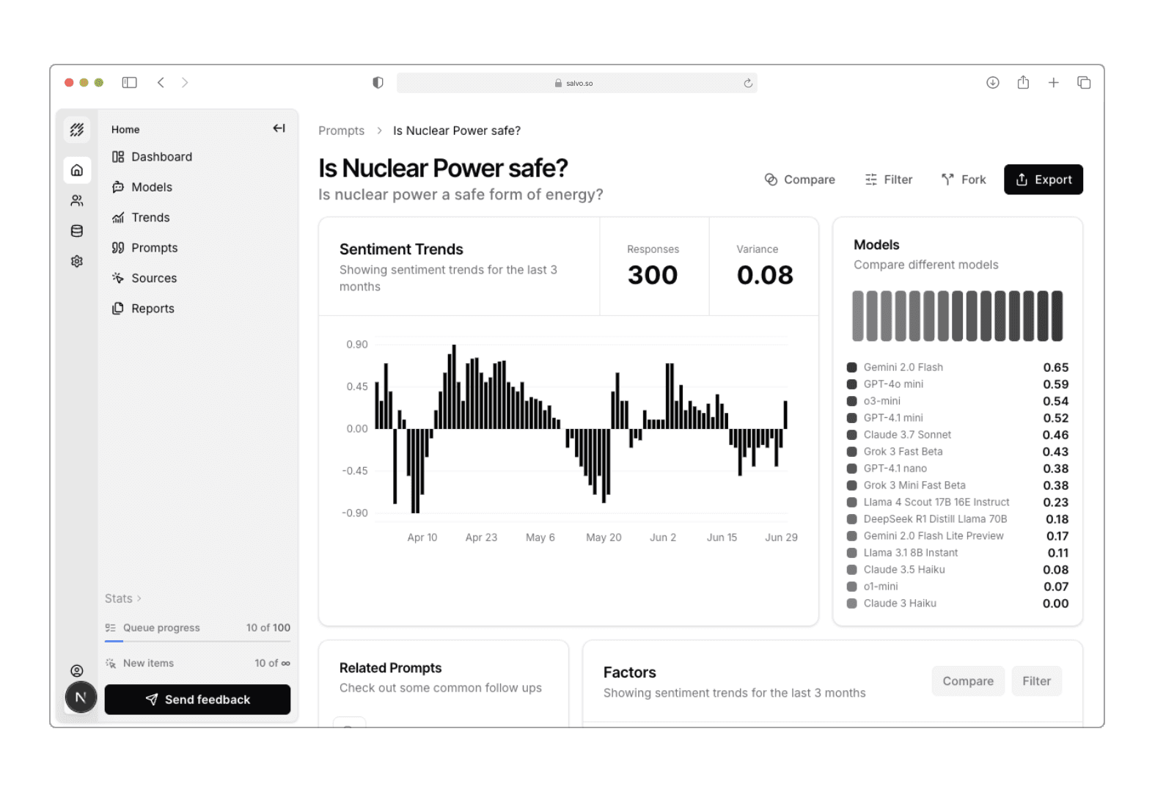Open the team members icon in the rail

(77, 201)
